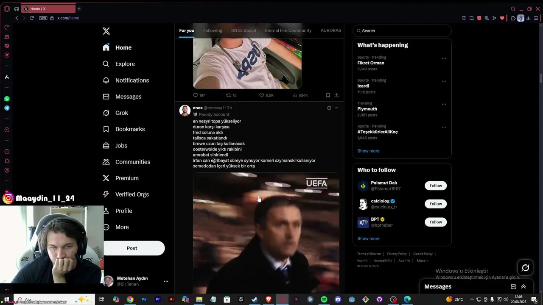Expand the Messages drawer
The image size is (543, 305).
(523, 287)
